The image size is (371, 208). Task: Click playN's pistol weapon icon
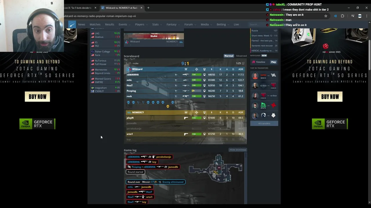click(x=186, y=118)
